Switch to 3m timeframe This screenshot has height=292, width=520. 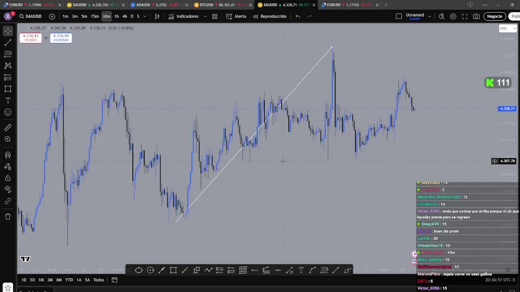click(x=75, y=16)
